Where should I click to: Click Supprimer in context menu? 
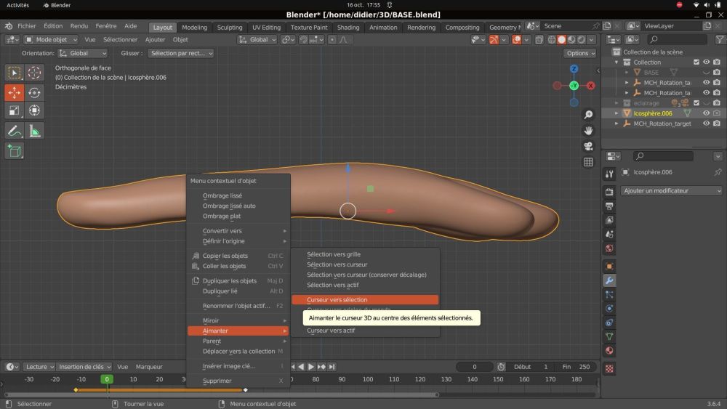[x=238, y=381]
